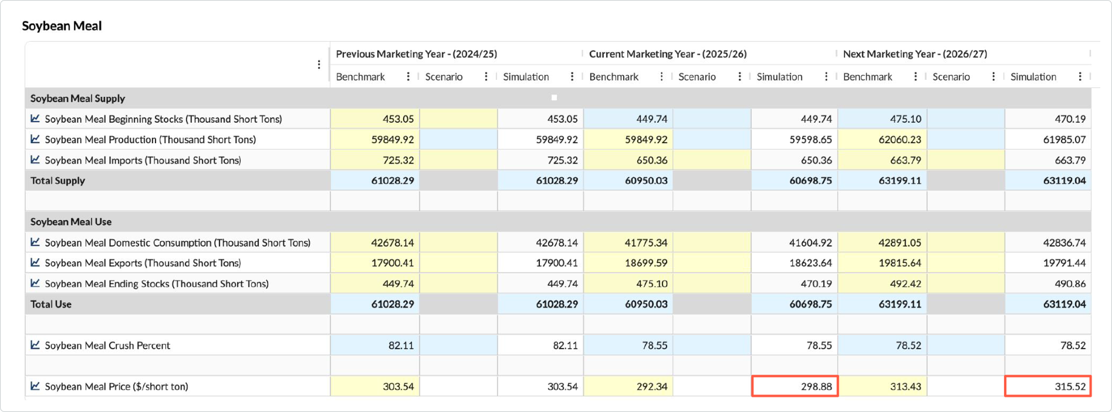Click highlighted 315.52 simulation price cell

click(x=1048, y=386)
